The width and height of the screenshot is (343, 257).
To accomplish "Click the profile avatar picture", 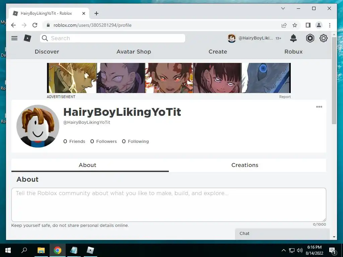I will click(x=38, y=126).
